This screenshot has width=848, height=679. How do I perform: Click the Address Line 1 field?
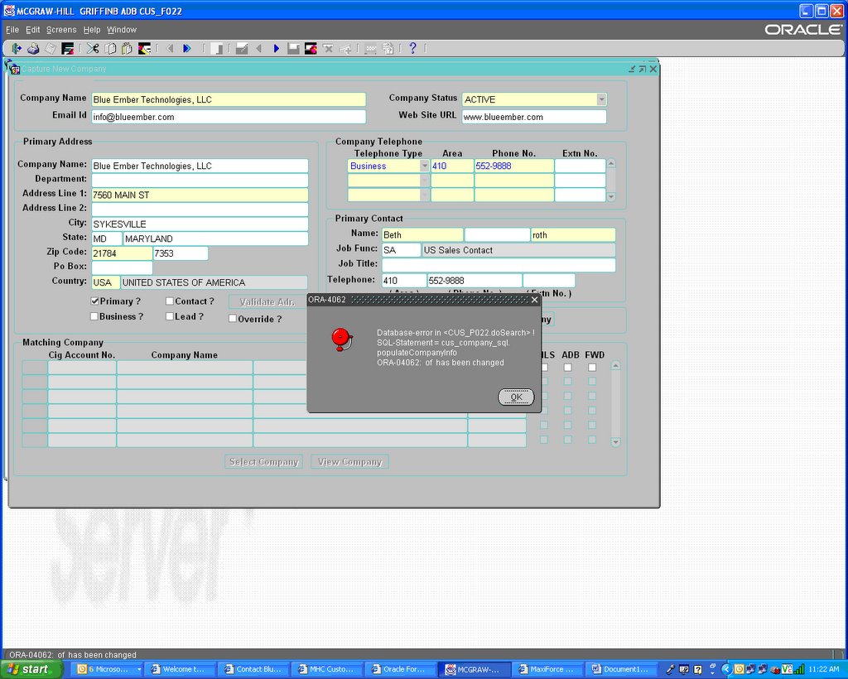pyautogui.click(x=200, y=195)
